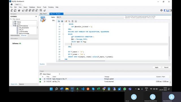The width and height of the screenshot is (181, 102).
Task: Select LocalVariables stored procedure
Action: coord(23,31)
